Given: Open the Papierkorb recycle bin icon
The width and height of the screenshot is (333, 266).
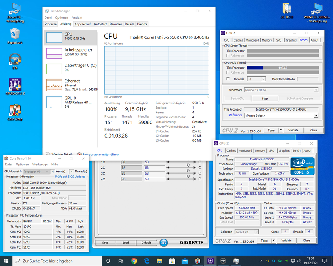Looking at the screenshot, I should [x=15, y=37].
